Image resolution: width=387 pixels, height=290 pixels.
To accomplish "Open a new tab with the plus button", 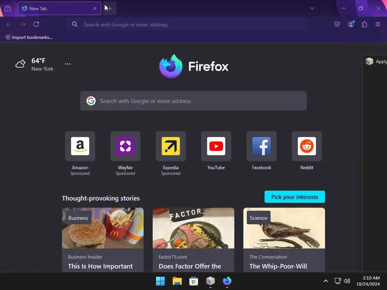I will (110, 8).
